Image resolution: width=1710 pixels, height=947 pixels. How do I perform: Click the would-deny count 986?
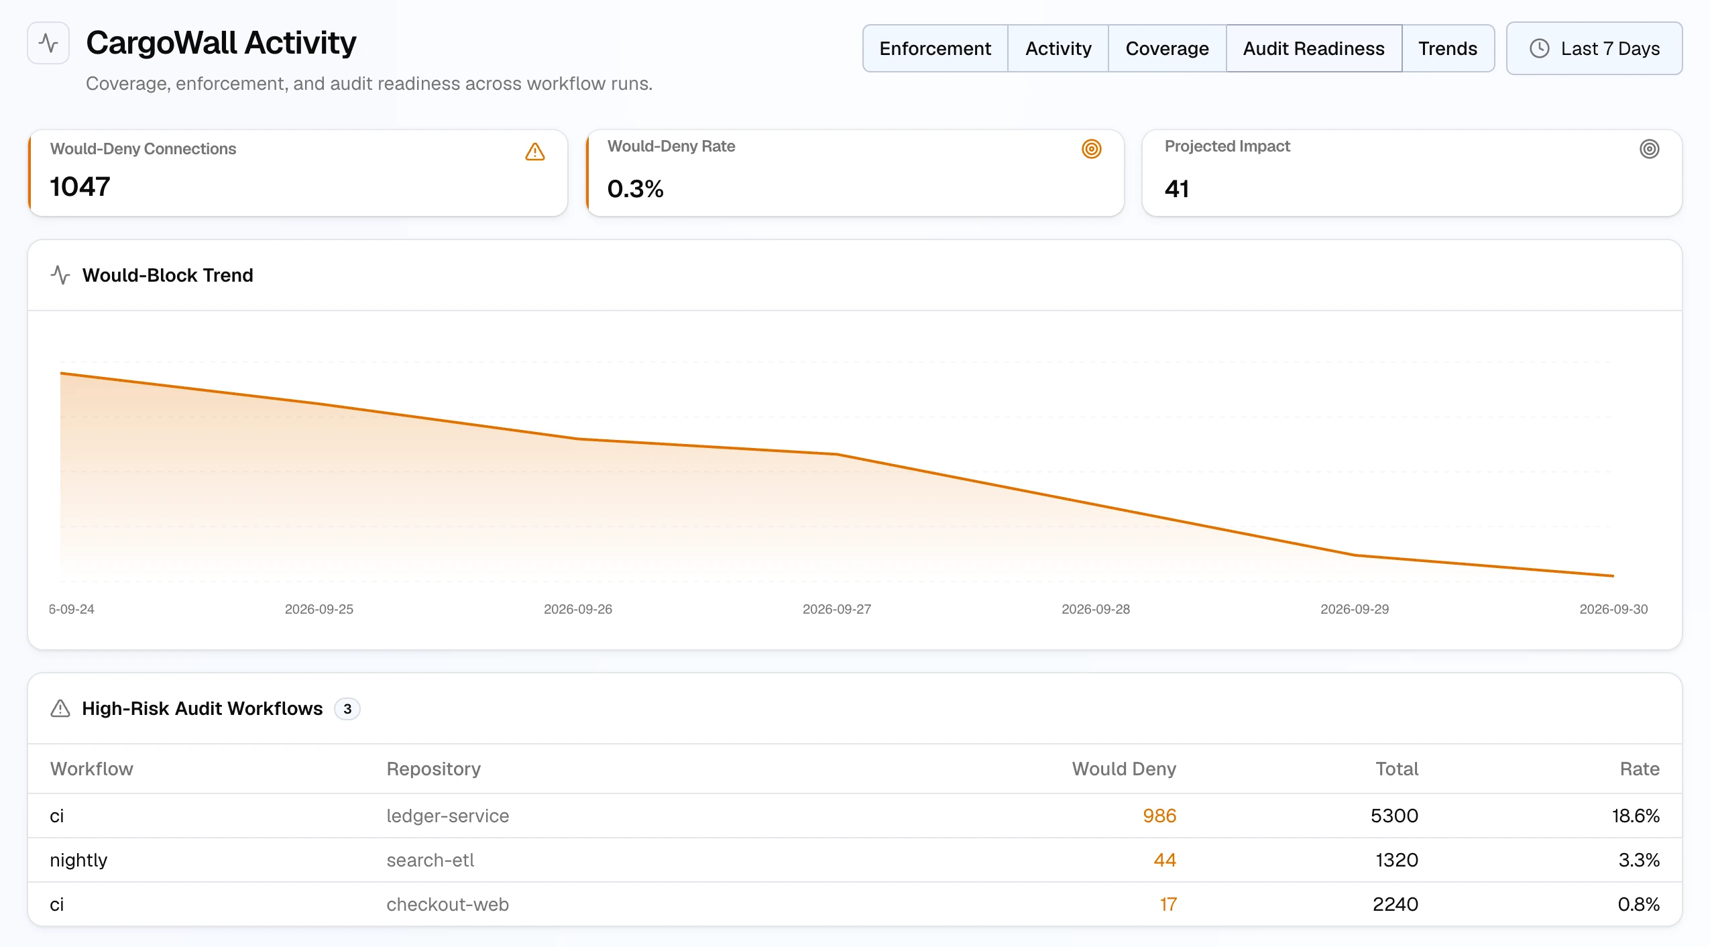(1159, 816)
